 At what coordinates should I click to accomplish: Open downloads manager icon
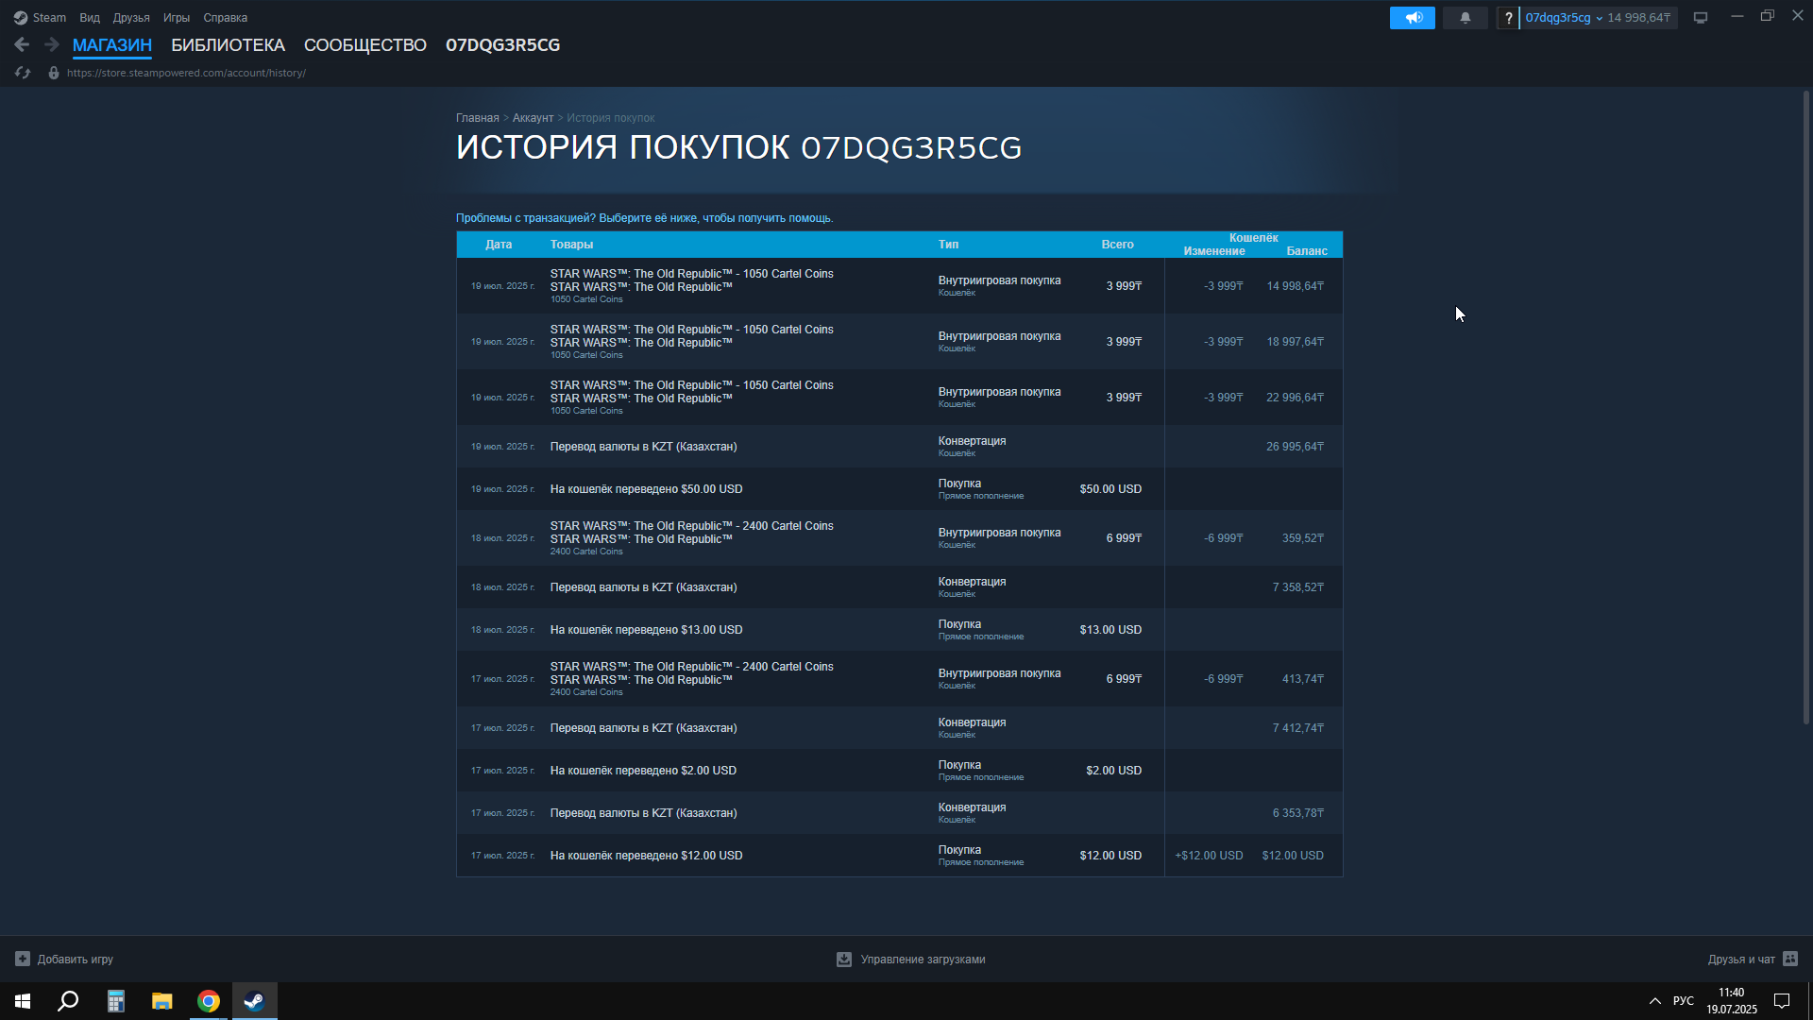844,959
